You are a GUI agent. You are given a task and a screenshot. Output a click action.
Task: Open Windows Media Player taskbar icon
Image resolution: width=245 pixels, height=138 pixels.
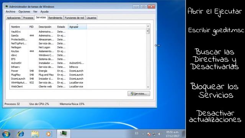[x=49, y=134]
